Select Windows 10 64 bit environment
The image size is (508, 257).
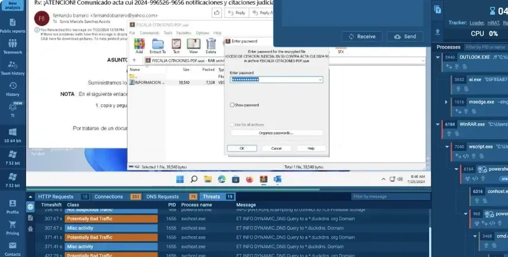click(12, 135)
